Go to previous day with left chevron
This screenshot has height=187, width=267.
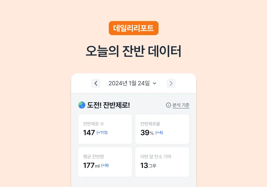pyautogui.click(x=96, y=83)
